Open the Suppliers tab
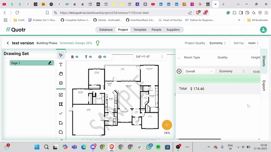The height and width of the screenshot is (152, 271). point(173,30)
